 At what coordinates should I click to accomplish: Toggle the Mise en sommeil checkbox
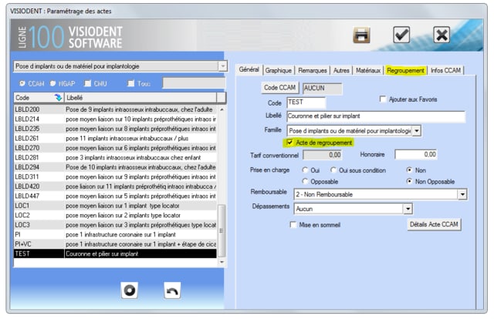tap(293, 224)
